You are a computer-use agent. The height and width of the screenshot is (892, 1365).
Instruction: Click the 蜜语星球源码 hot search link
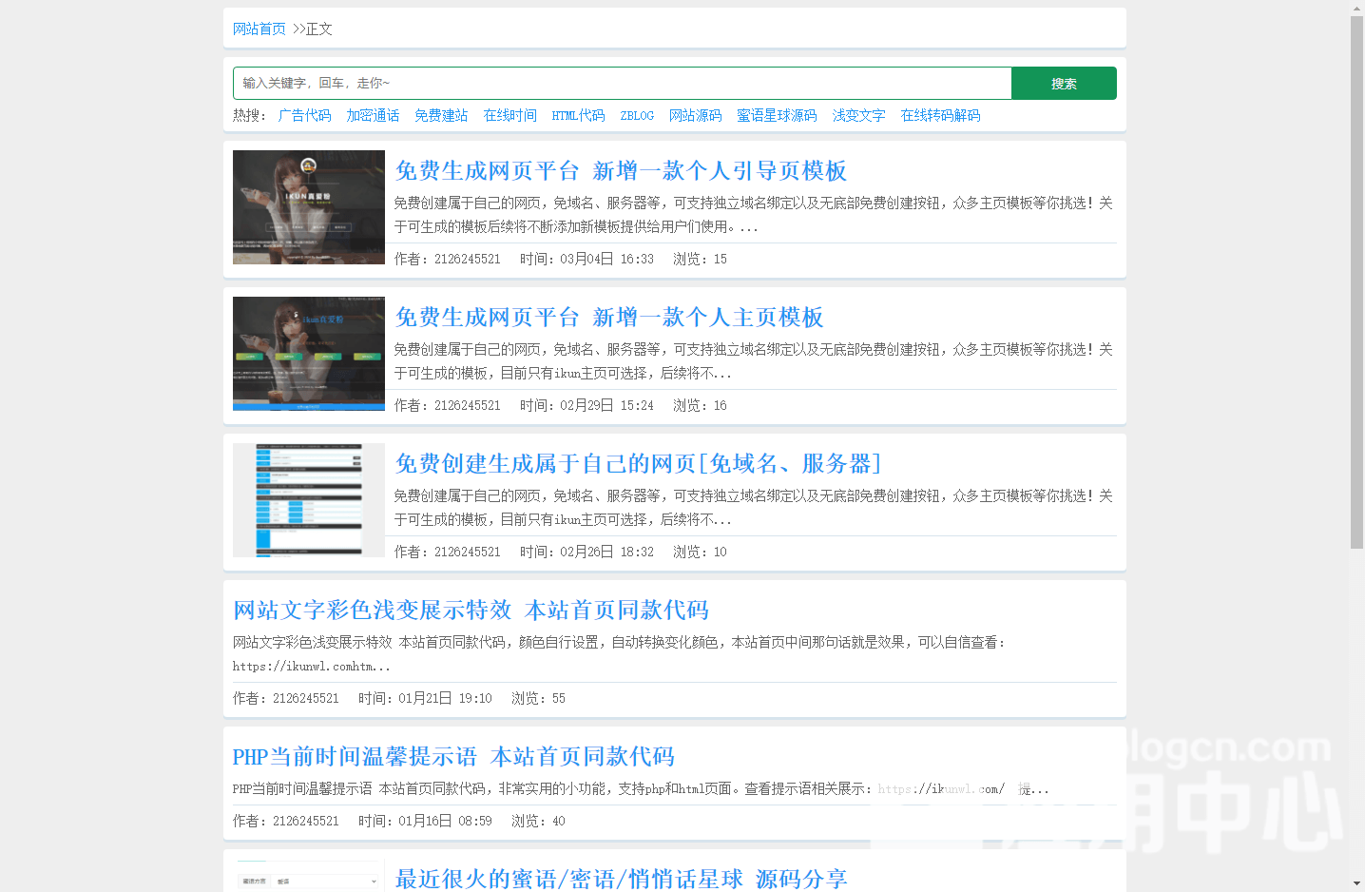point(777,116)
